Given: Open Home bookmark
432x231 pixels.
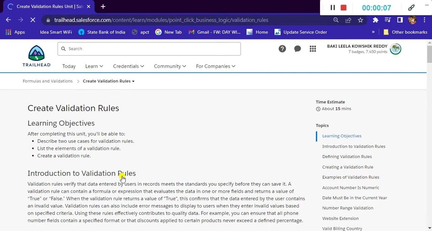Looking at the screenshot, I should coord(257,32).
